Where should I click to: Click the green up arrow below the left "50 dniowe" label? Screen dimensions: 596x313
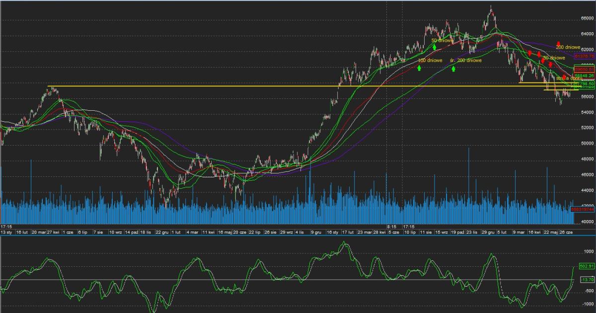point(434,47)
